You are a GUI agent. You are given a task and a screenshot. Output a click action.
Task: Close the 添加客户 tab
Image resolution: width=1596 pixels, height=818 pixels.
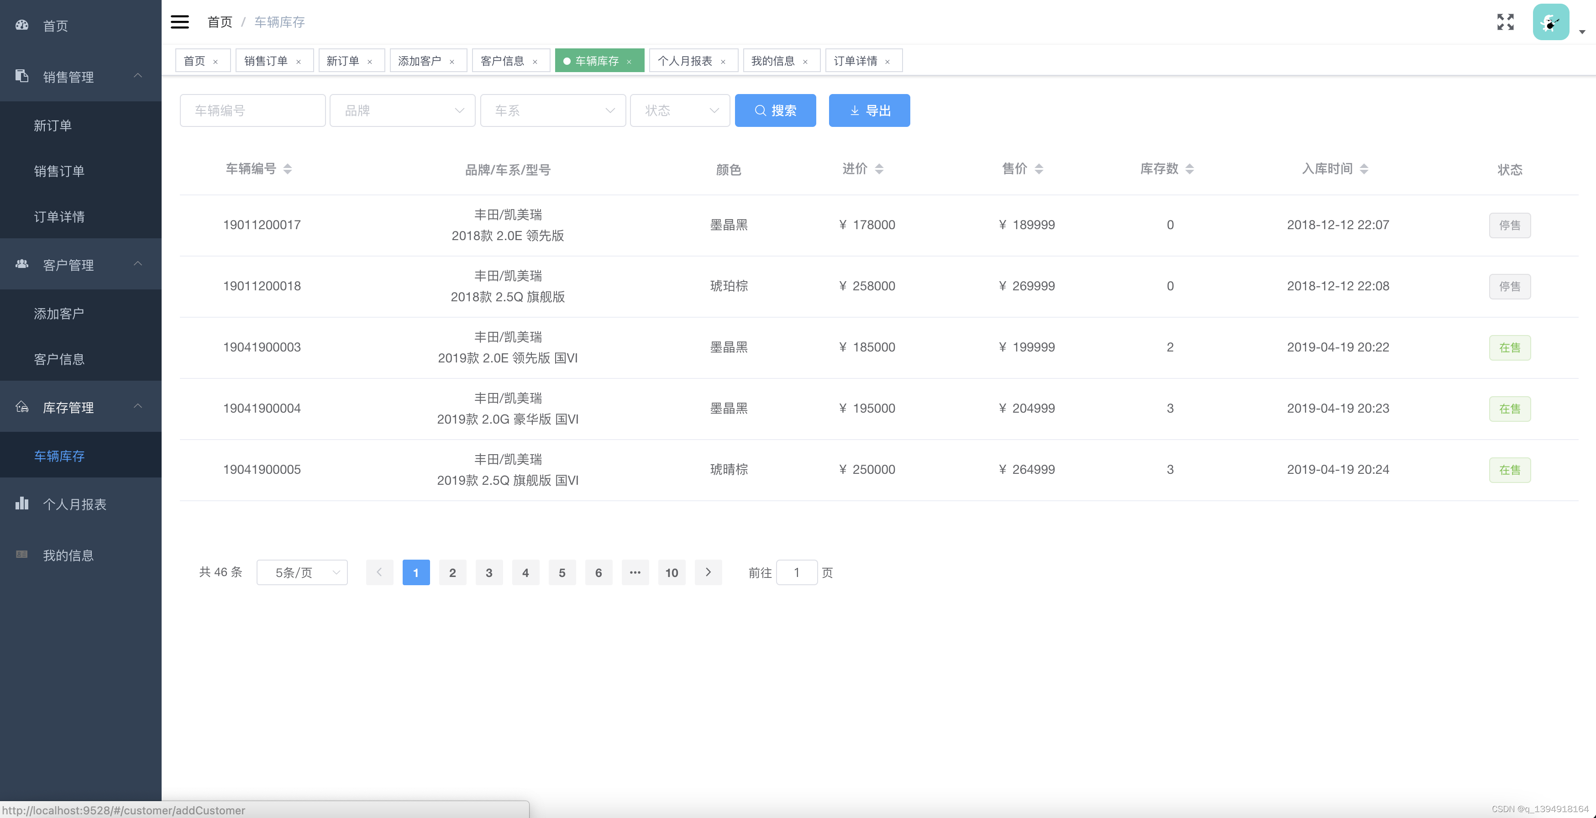[452, 61]
